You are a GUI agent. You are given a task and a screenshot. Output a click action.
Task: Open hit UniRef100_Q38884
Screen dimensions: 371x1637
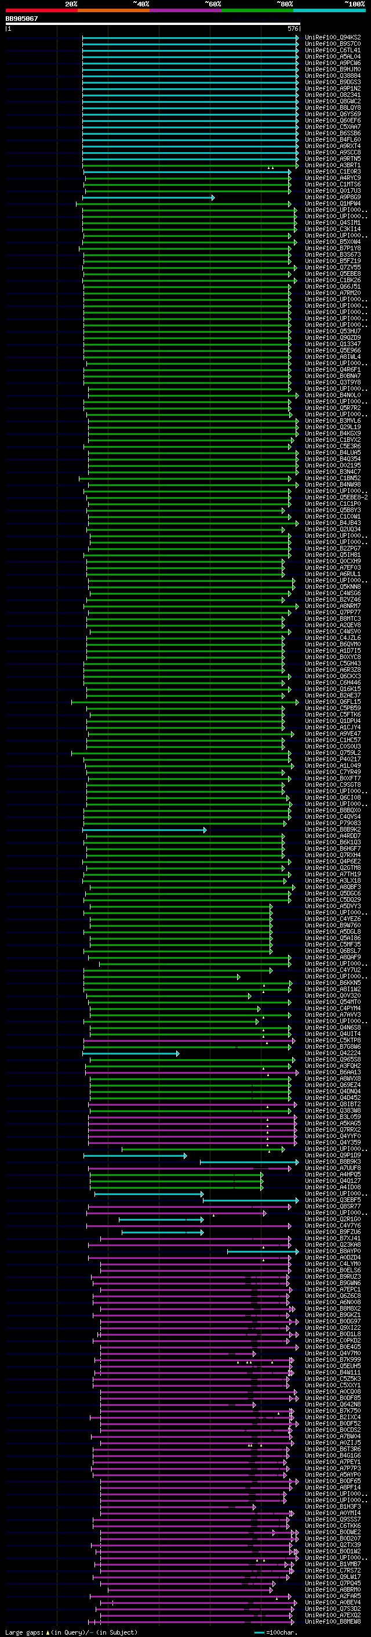pyautogui.click(x=333, y=75)
